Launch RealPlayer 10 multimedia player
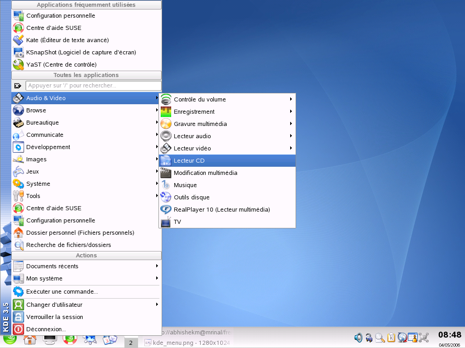The height and width of the screenshot is (348, 465). pyautogui.click(x=228, y=210)
